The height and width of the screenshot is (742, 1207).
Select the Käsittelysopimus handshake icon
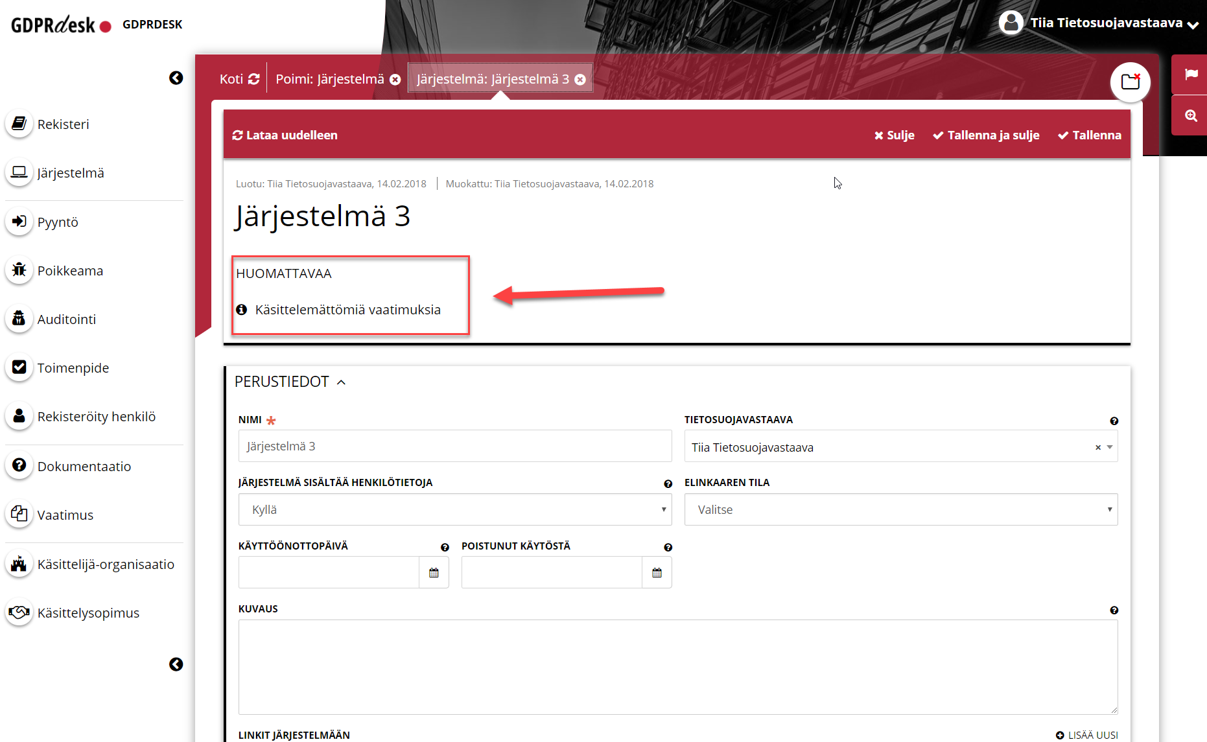(x=19, y=612)
